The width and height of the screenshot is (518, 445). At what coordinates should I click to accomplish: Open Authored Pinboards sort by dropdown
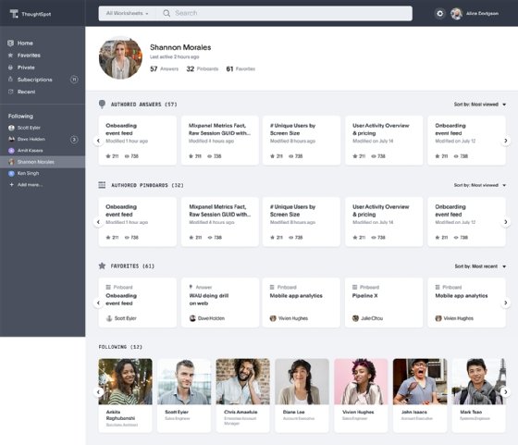pyautogui.click(x=480, y=185)
